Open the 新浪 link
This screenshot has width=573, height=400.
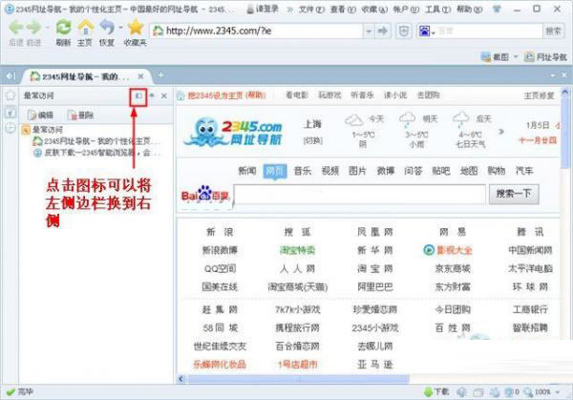[220, 232]
